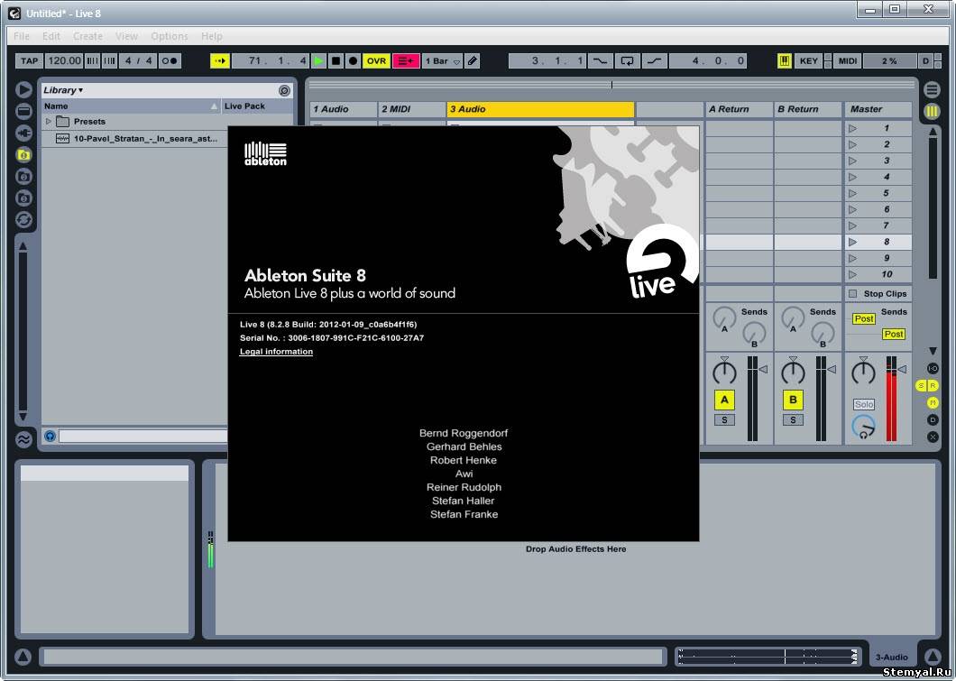
Task: Click the Live Pack column header
Action: (x=257, y=106)
